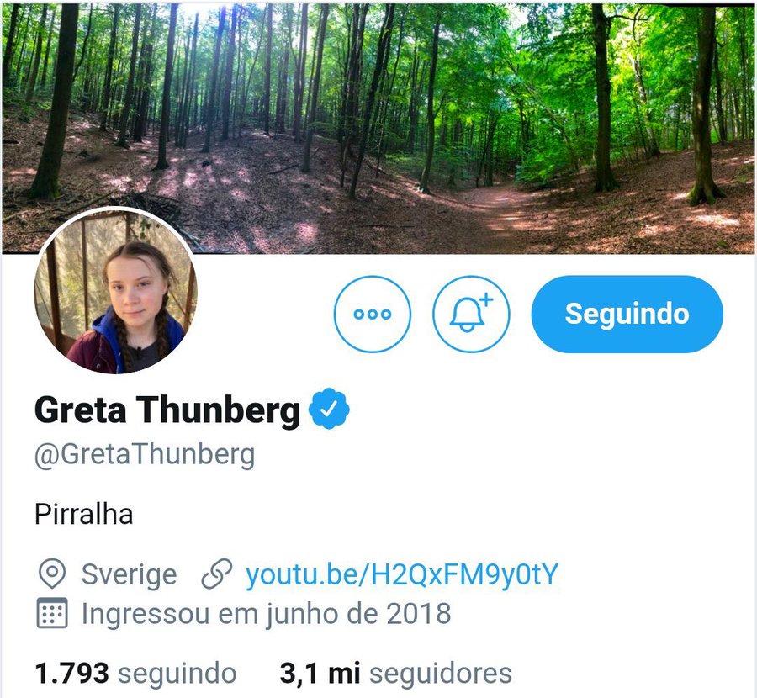The height and width of the screenshot is (698, 757).
Task: Click the calendar icon beside join date
Action: tap(52, 613)
